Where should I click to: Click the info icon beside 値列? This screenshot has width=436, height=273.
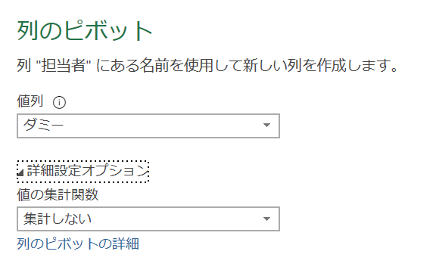pyautogui.click(x=59, y=102)
